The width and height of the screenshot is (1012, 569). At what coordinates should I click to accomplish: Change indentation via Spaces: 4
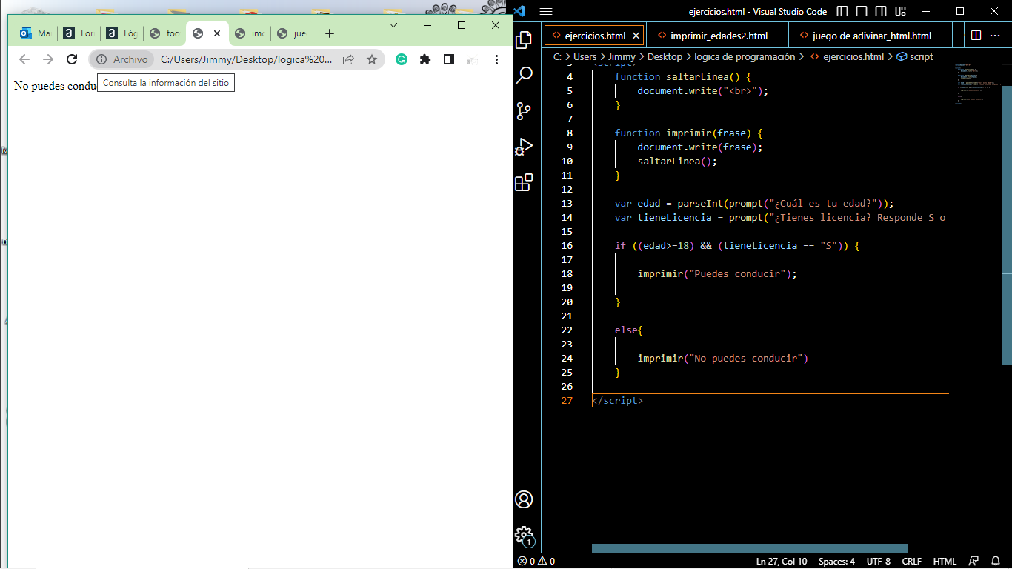pyautogui.click(x=836, y=562)
